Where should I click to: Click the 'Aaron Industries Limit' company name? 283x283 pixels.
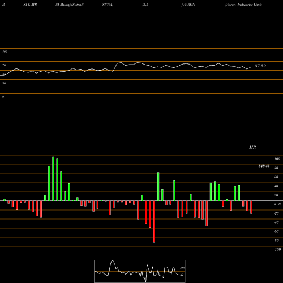click(243, 5)
